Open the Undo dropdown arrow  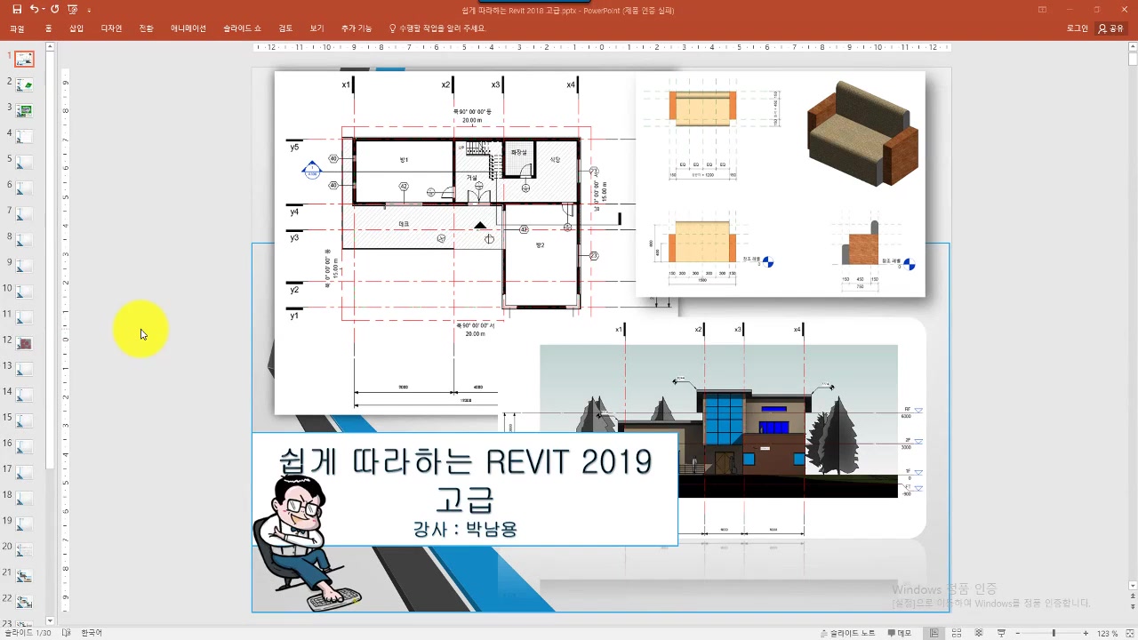pos(44,9)
